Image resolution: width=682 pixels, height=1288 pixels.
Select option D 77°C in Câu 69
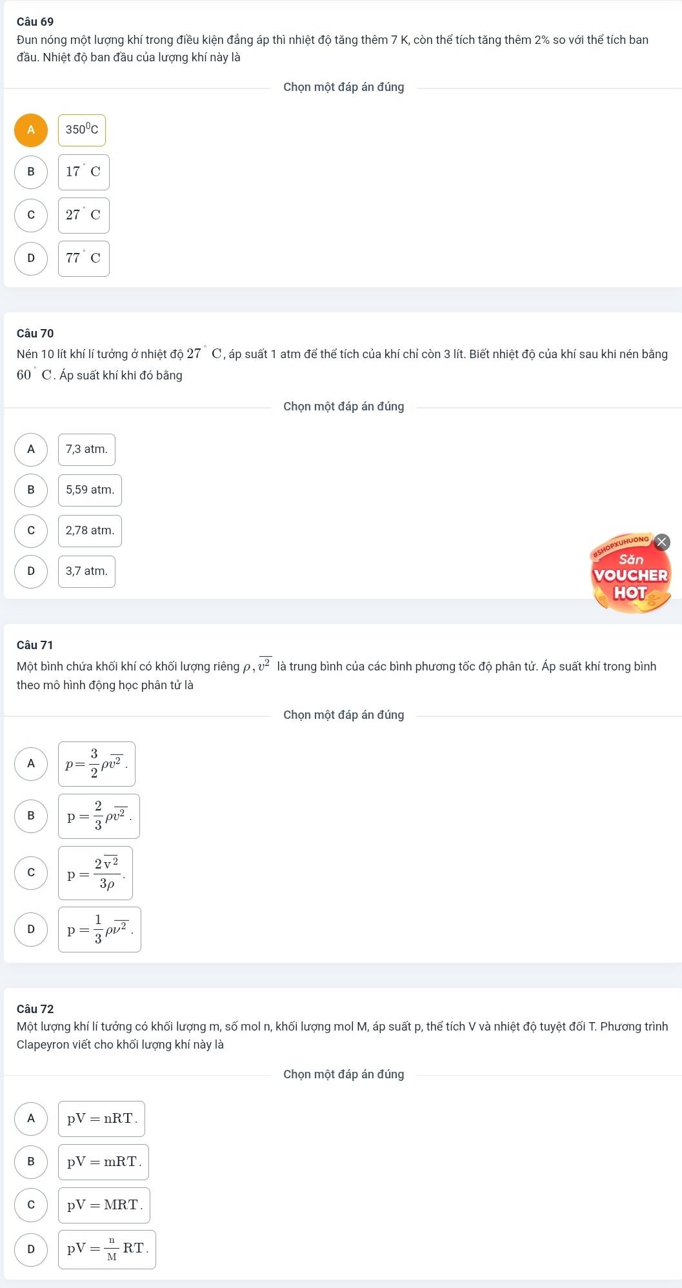click(31, 258)
